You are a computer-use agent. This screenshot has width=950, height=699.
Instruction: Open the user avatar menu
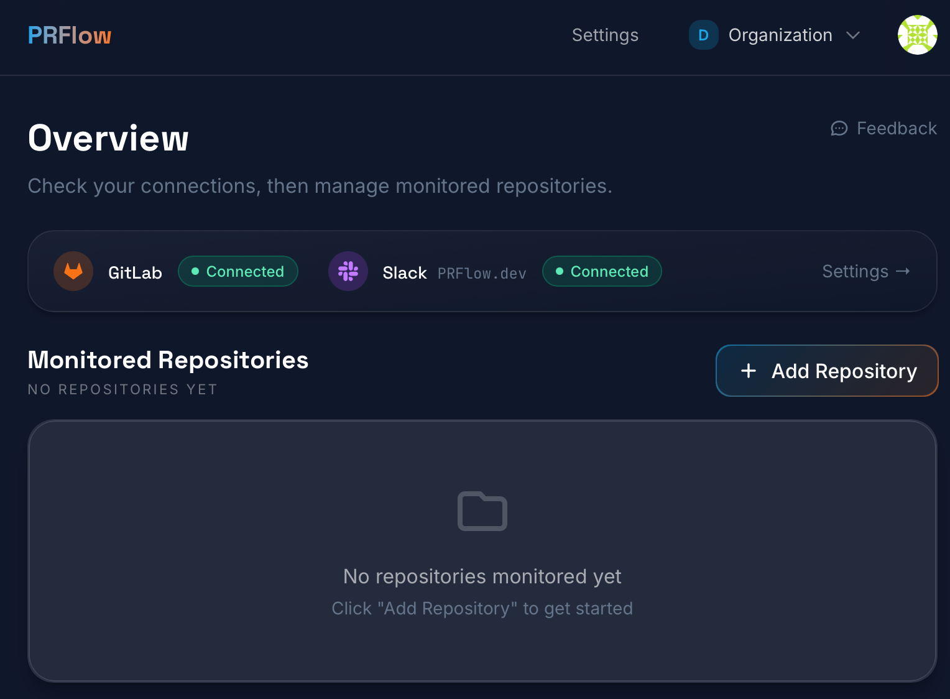coord(917,35)
